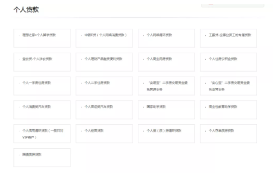276x180 pixels.
Task: Open 中银E贷（个人网络消费贷款）link
Action: [x=105, y=35]
